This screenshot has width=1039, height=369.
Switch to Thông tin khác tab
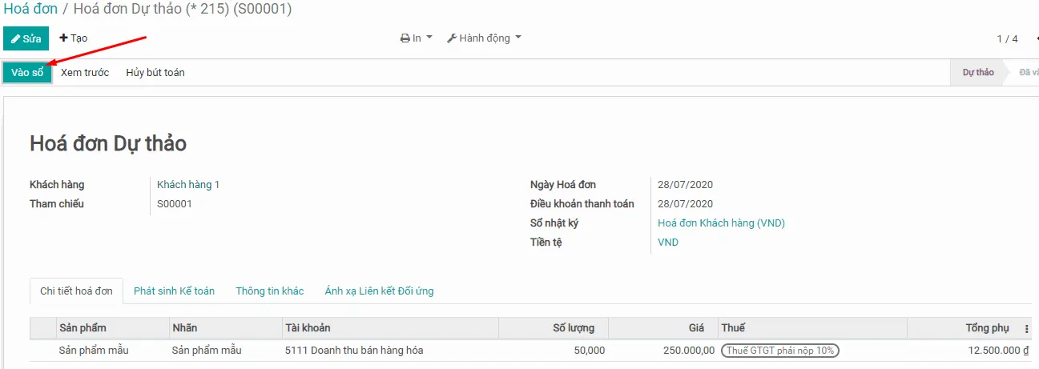click(x=269, y=291)
